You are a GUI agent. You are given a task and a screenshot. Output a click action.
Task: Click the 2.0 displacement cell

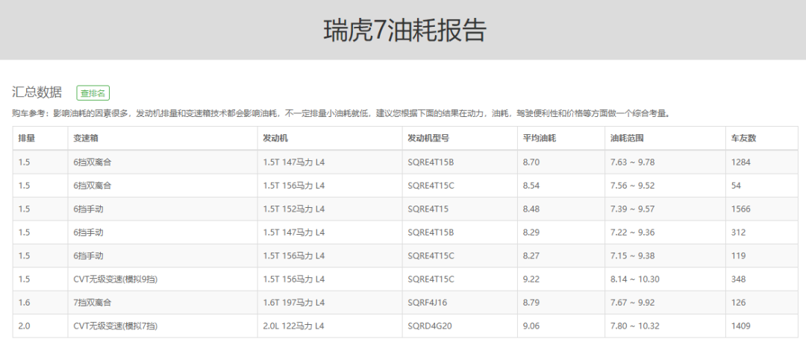tap(24, 326)
